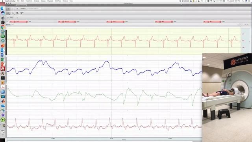Open the Connect to device dropdown

pos(34,9)
